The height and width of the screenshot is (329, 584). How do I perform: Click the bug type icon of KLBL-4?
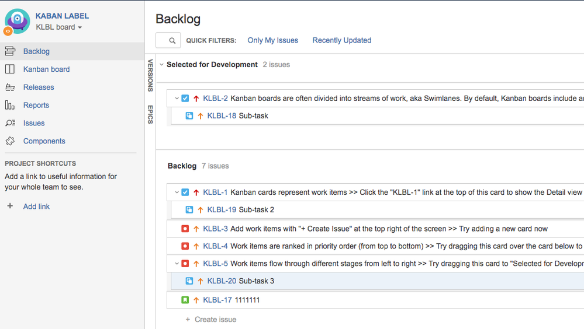[x=185, y=246]
